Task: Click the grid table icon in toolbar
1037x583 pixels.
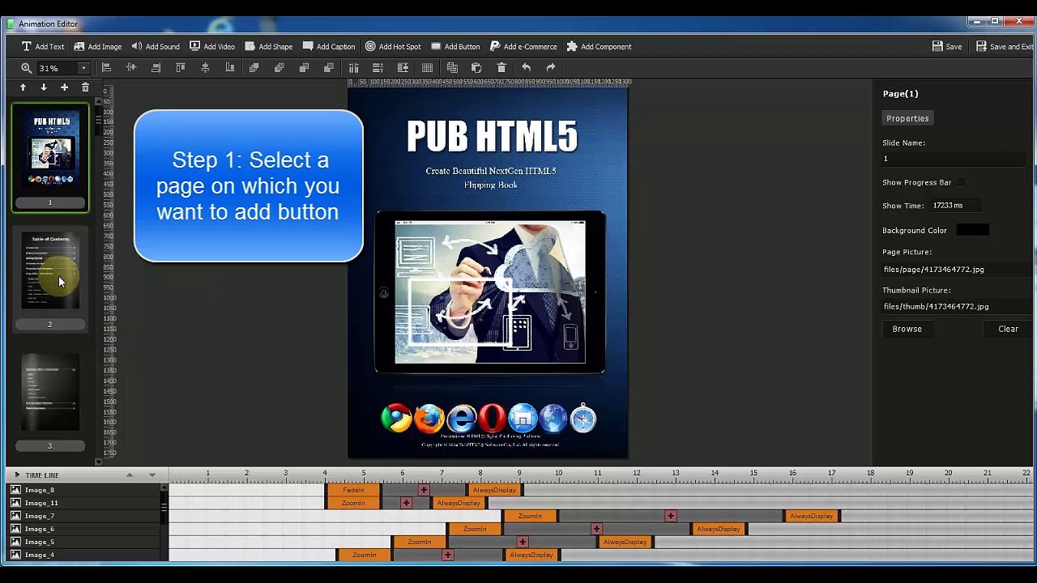Action: click(x=427, y=68)
